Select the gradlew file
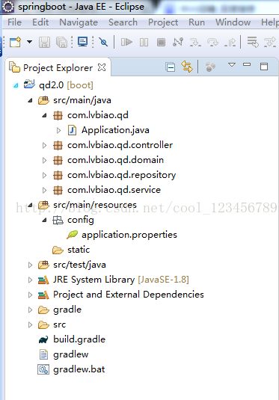 point(71,354)
